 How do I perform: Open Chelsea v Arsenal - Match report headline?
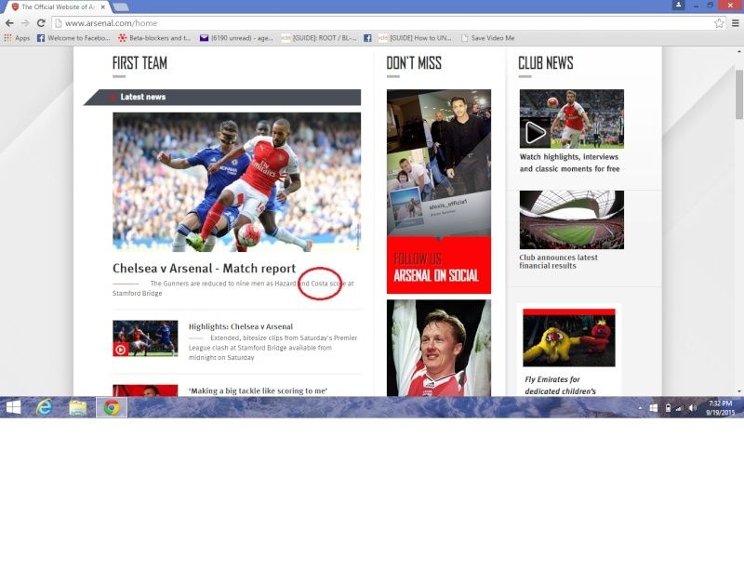click(204, 269)
